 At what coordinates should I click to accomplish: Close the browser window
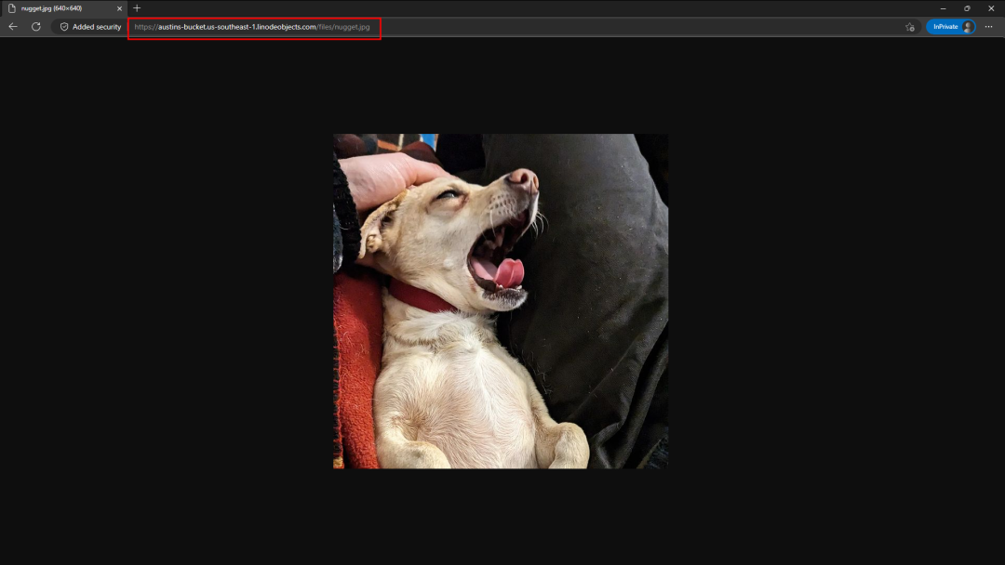pyautogui.click(x=991, y=8)
